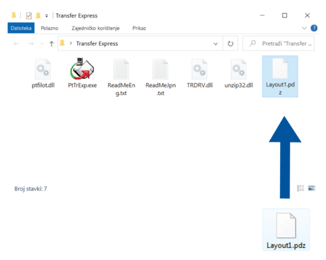Select the unzip32.dll file icon
This screenshot has height=260, width=326.
coord(239,69)
